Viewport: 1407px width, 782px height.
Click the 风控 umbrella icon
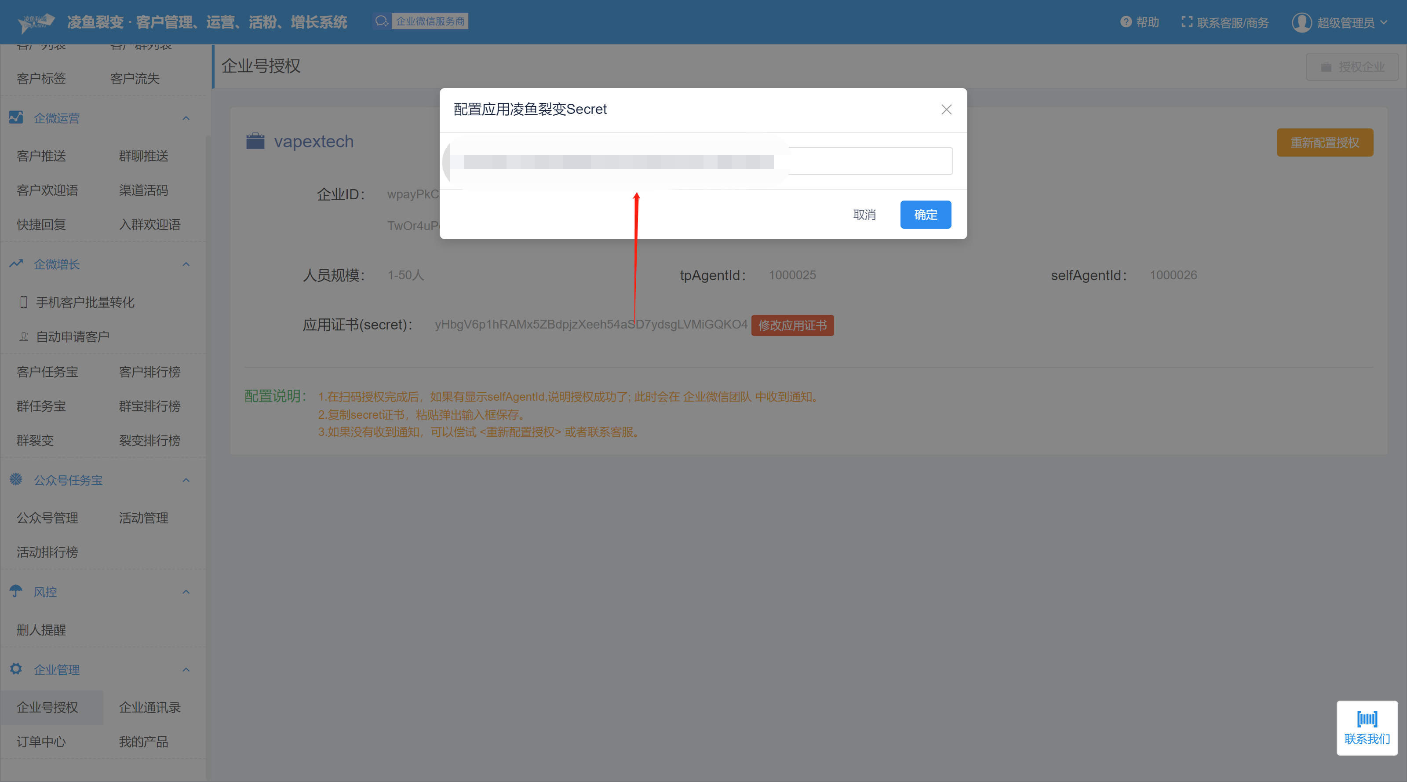16,591
